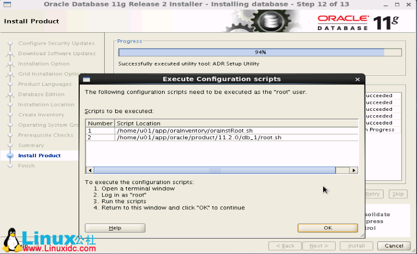Image resolution: width=417 pixels, height=254 pixels.
Task: Select the db_1/root.sh script row
Action: tap(222, 138)
